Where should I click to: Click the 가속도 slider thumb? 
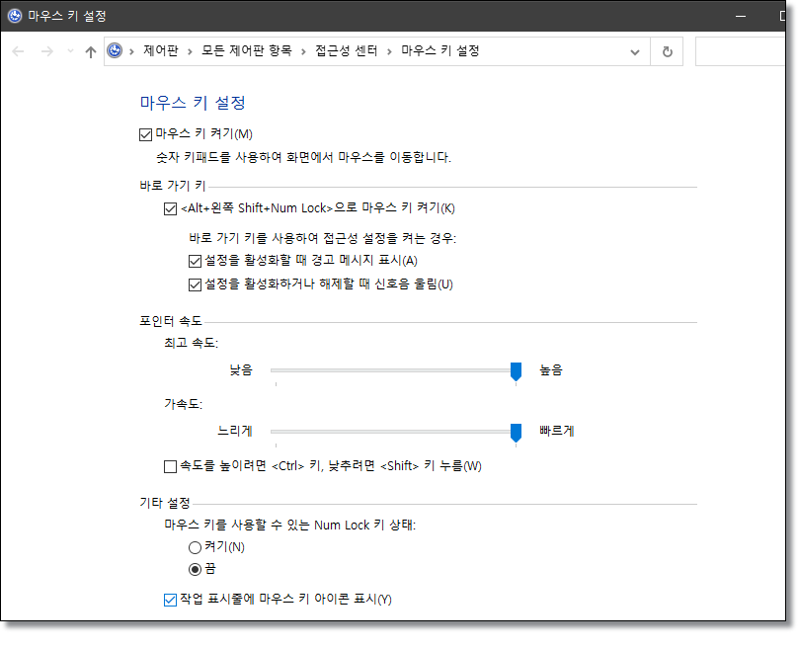[x=517, y=433]
